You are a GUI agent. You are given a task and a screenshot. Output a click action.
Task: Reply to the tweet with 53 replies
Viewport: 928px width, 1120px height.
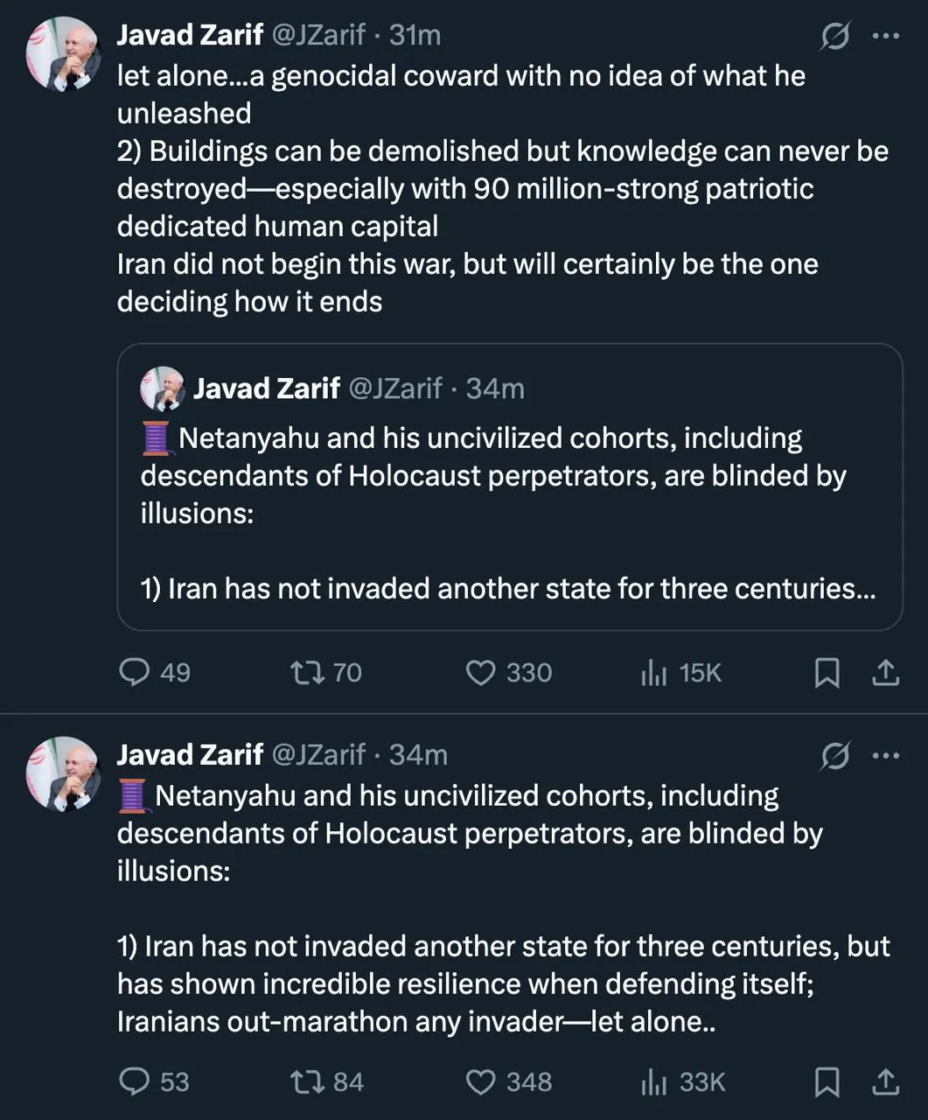[134, 1082]
